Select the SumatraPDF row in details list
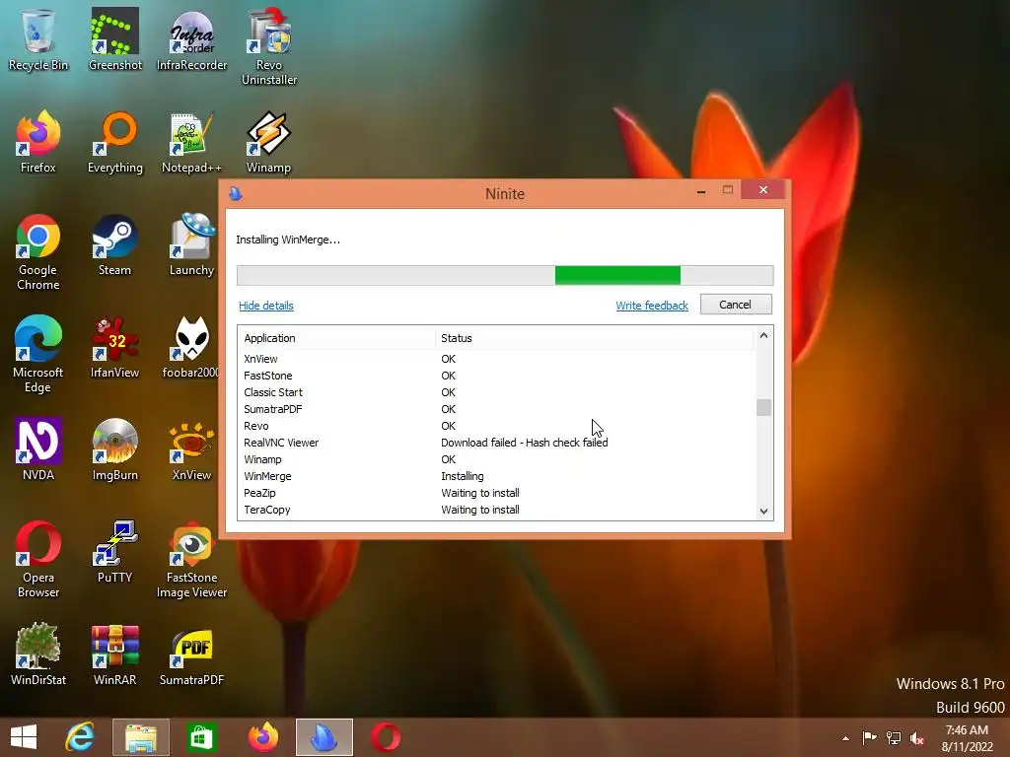This screenshot has height=757, width=1010. (x=496, y=409)
